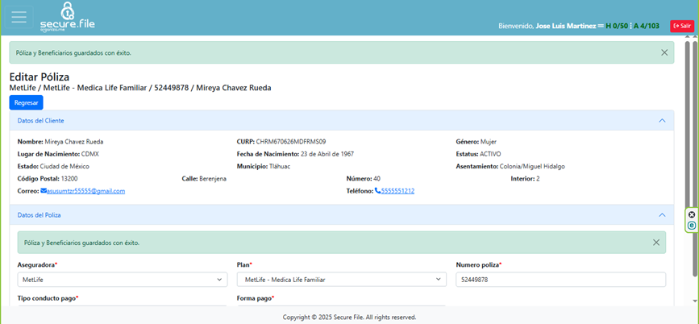Dismiss the top success alert banner
This screenshot has height=324, width=699.
pos(664,52)
